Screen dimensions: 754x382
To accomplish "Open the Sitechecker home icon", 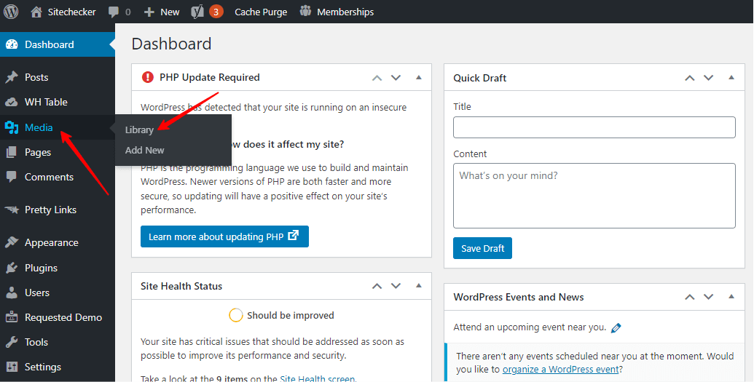I will 36,12.
